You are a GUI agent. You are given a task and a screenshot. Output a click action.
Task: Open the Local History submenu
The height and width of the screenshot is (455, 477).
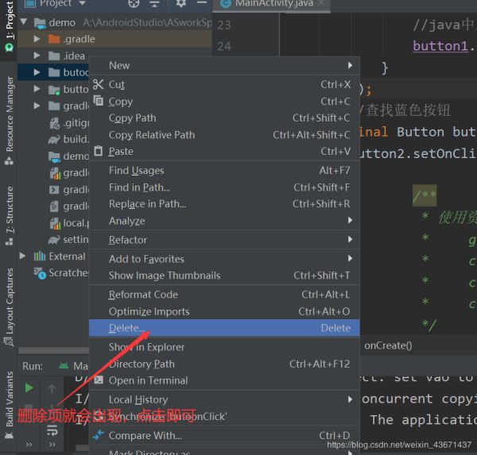click(x=224, y=399)
